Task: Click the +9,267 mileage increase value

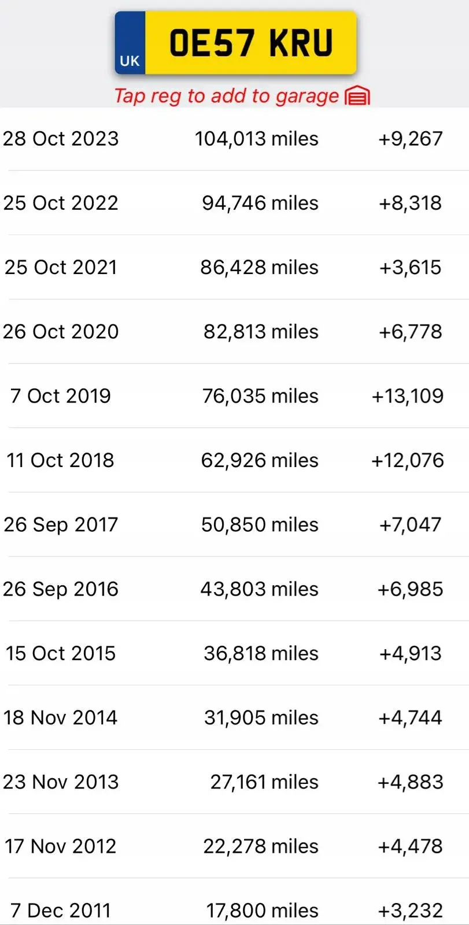Action: [411, 139]
